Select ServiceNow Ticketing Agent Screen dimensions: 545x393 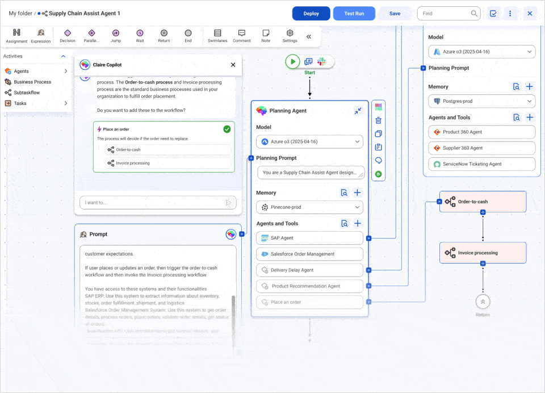[x=482, y=164]
